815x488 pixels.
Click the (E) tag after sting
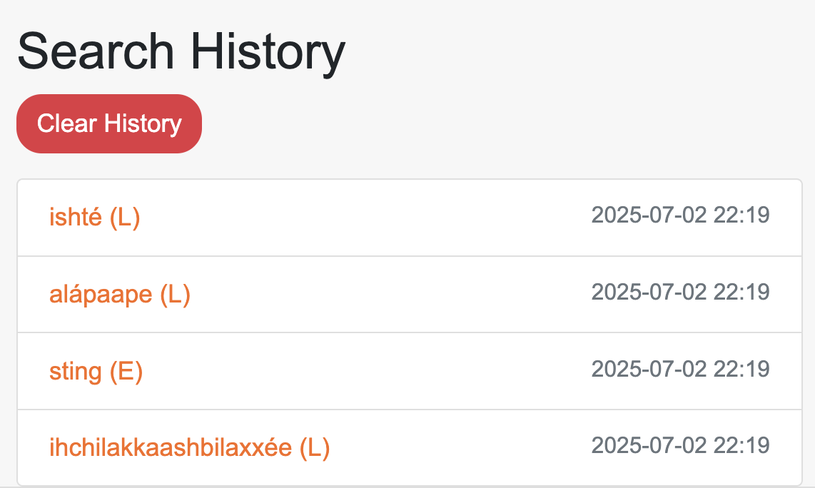point(126,371)
